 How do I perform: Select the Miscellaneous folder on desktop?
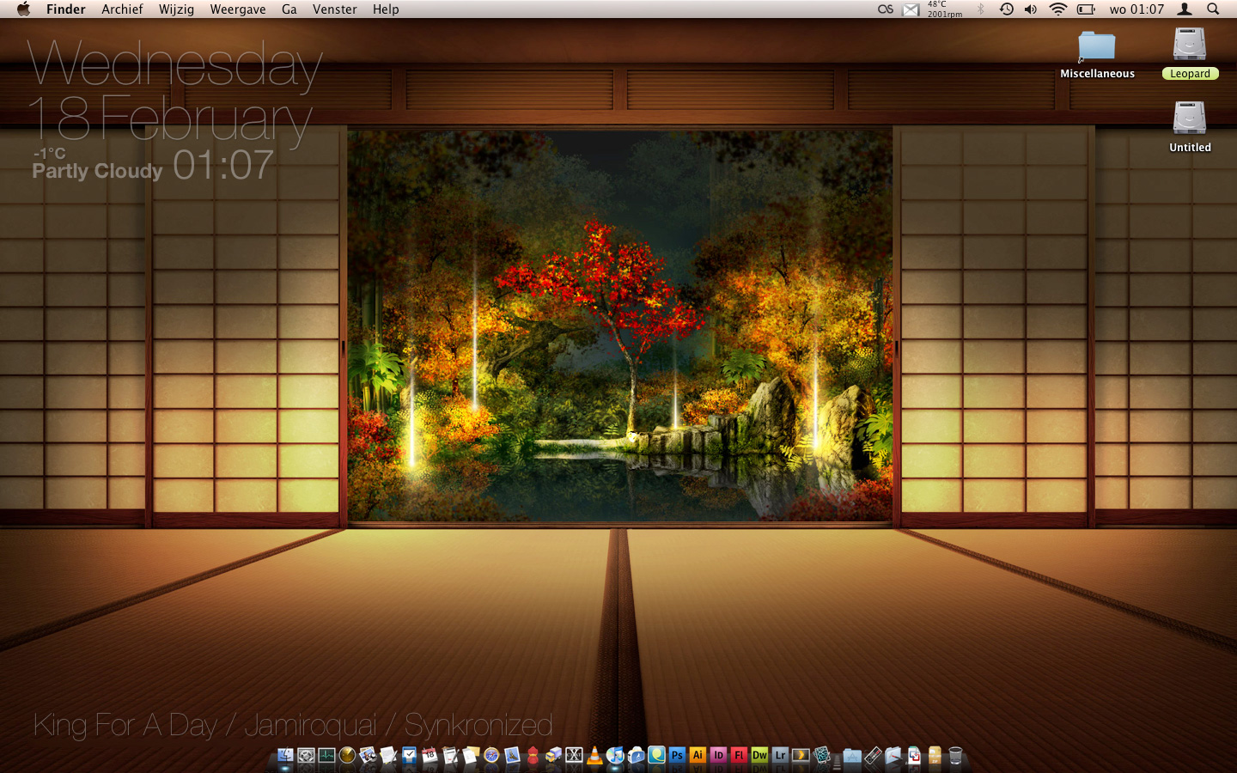tap(1097, 55)
